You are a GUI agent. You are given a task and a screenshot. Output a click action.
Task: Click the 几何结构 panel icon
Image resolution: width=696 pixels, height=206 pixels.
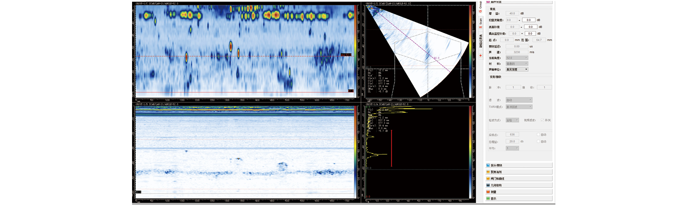(x=488, y=185)
